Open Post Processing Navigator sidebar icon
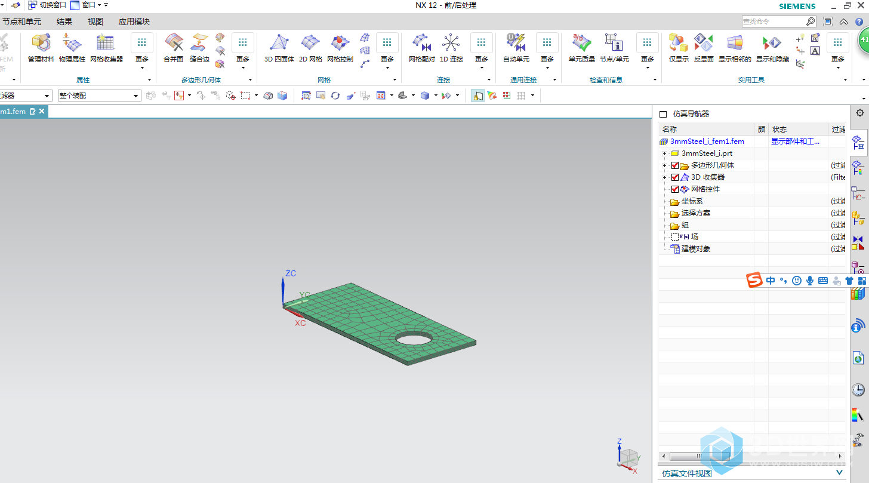The image size is (869, 483). (x=858, y=168)
